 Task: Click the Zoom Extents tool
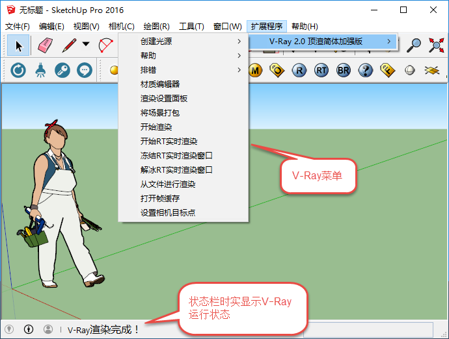(436, 45)
